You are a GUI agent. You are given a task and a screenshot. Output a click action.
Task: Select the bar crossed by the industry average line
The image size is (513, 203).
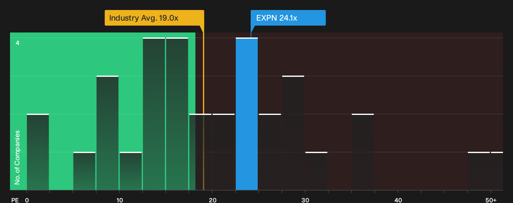coord(200,152)
